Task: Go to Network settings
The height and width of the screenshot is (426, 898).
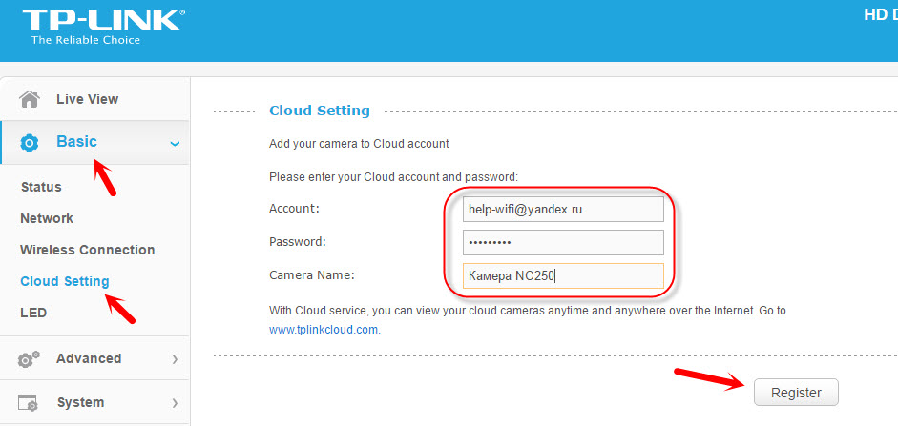Action: [x=47, y=218]
